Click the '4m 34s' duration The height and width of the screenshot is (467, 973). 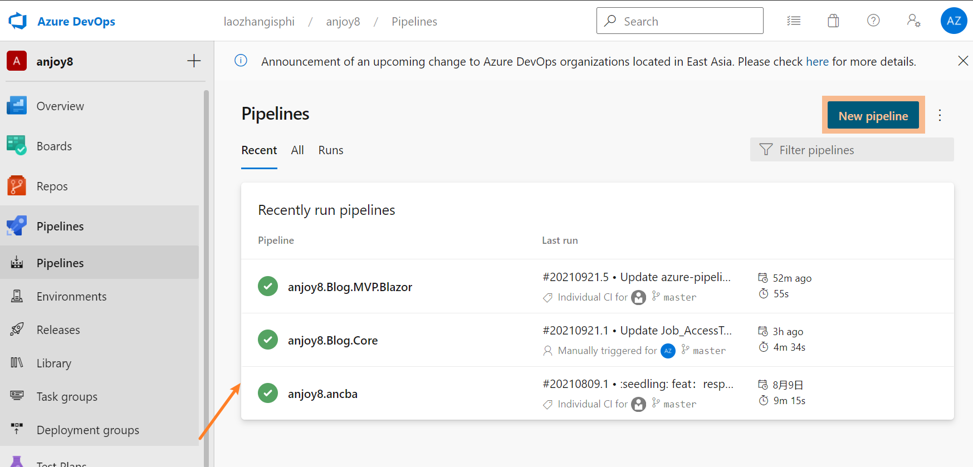click(789, 347)
